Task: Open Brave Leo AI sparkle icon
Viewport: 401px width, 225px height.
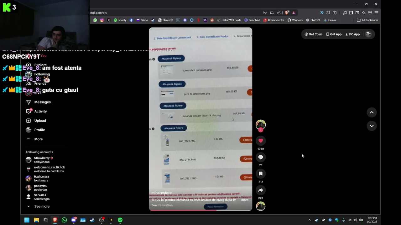Action: (364, 13)
